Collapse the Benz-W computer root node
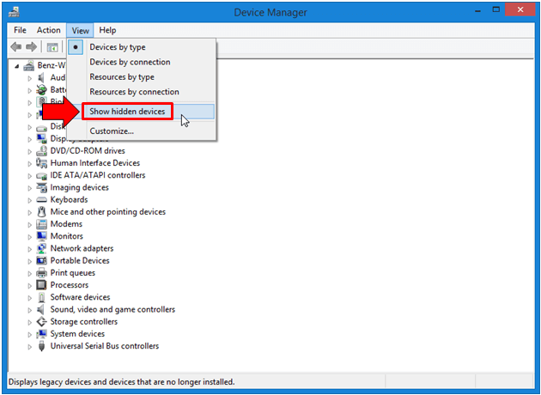This screenshot has width=541, height=395. (x=17, y=66)
